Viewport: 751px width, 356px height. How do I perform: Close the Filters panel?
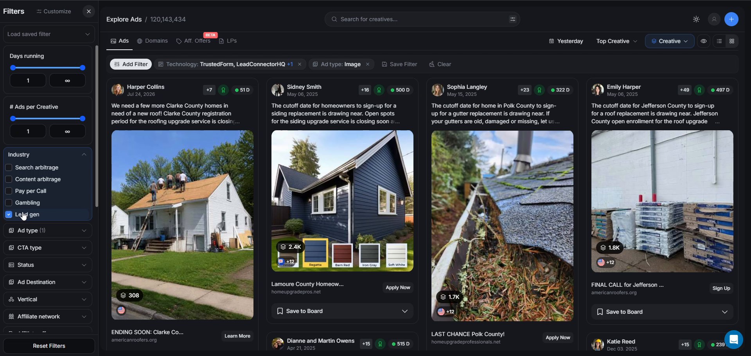89,11
